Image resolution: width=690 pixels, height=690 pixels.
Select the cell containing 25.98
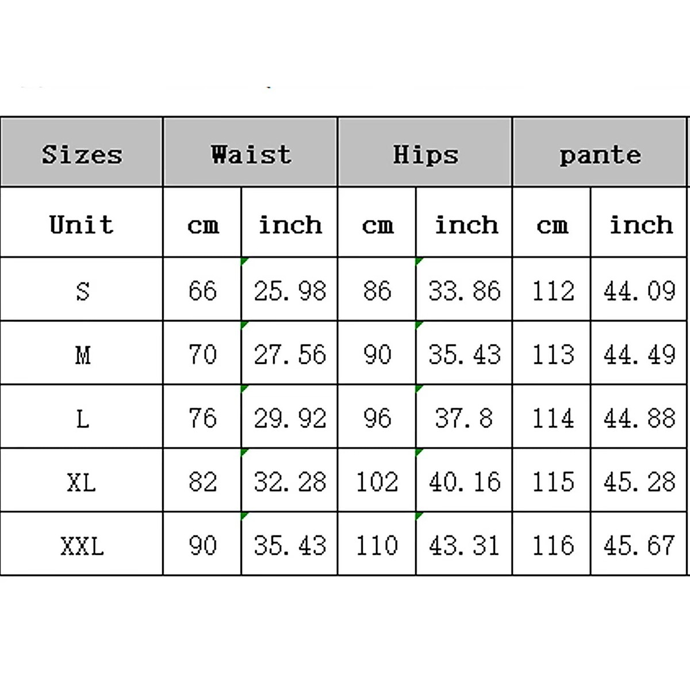tap(289, 290)
